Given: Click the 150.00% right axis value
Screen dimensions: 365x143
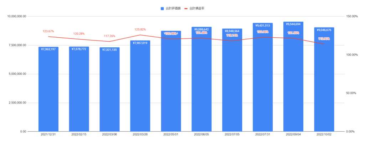Looking at the screenshot, I should tap(351, 16).
